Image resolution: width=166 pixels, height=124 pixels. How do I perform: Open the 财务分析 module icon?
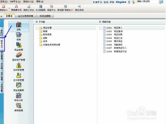tap(19, 97)
